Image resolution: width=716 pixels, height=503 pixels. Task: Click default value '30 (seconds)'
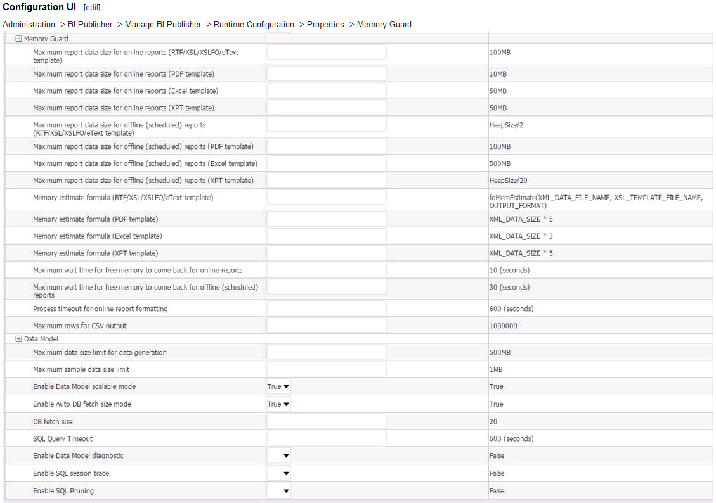pyautogui.click(x=509, y=288)
